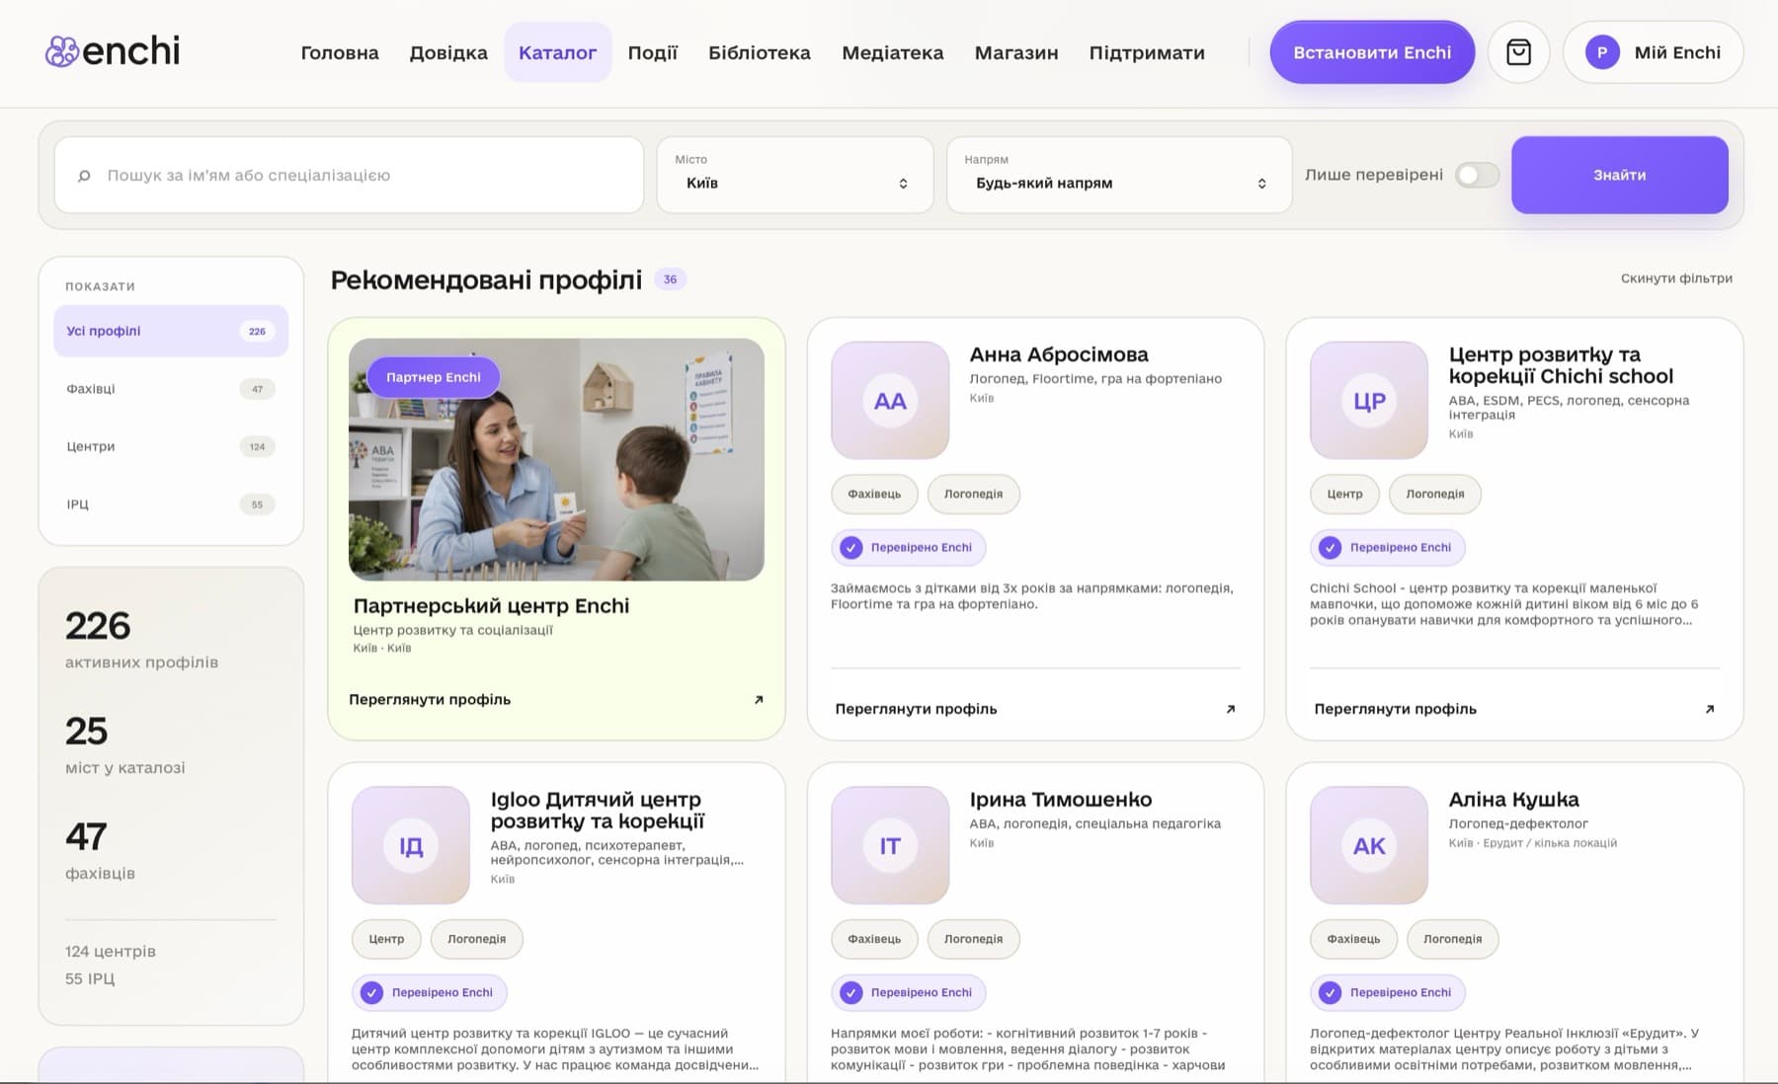Click the search magnifier icon
Image resolution: width=1778 pixels, height=1084 pixels.
[x=84, y=176]
